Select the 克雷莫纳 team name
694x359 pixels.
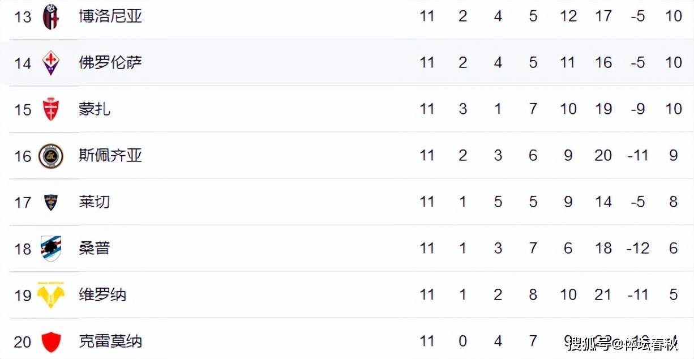tap(110, 341)
